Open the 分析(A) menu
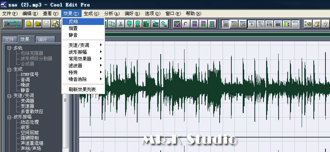The height and width of the screenshot is (152, 330). tap(112, 14)
